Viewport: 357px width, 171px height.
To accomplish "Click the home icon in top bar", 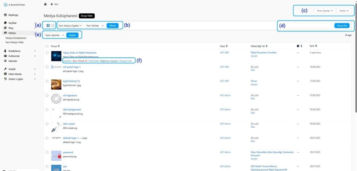I will [45, 4].
